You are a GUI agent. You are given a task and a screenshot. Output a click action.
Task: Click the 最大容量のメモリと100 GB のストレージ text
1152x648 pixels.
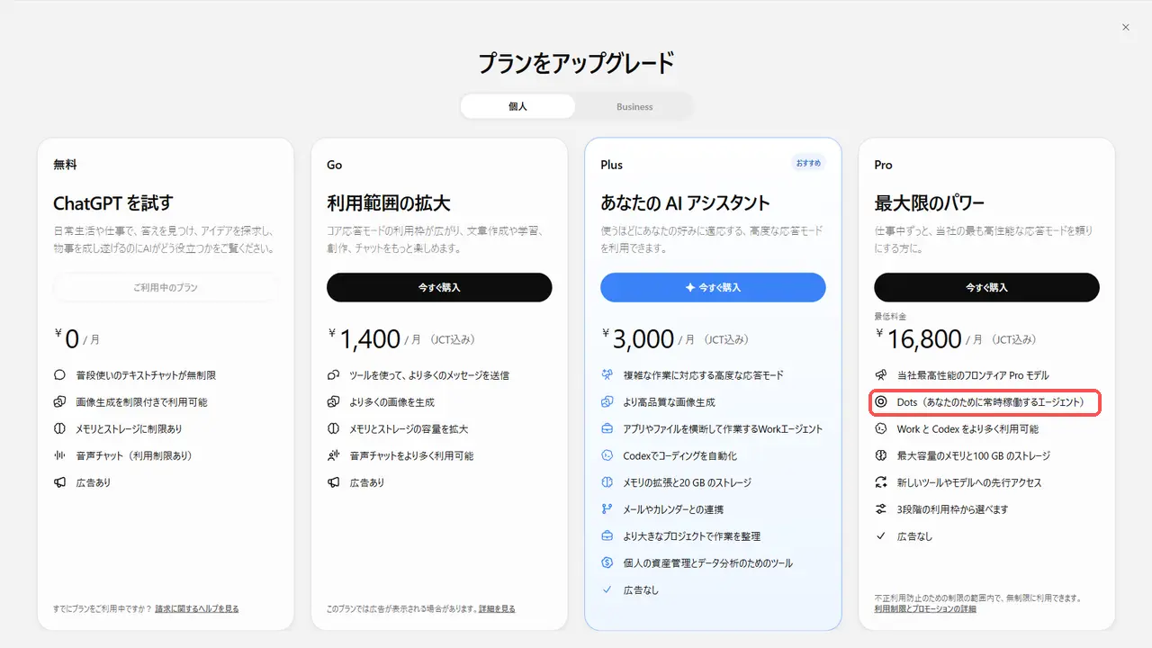[974, 455]
